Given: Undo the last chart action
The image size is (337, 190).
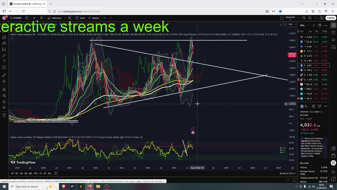Looking at the screenshot, I should [105, 18].
